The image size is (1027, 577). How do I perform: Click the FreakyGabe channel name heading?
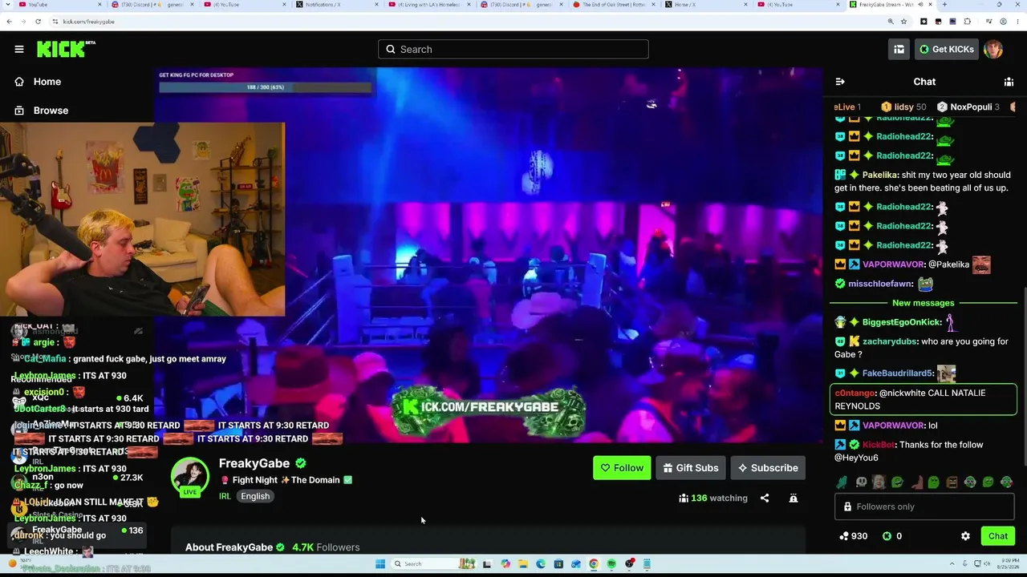pos(254,463)
